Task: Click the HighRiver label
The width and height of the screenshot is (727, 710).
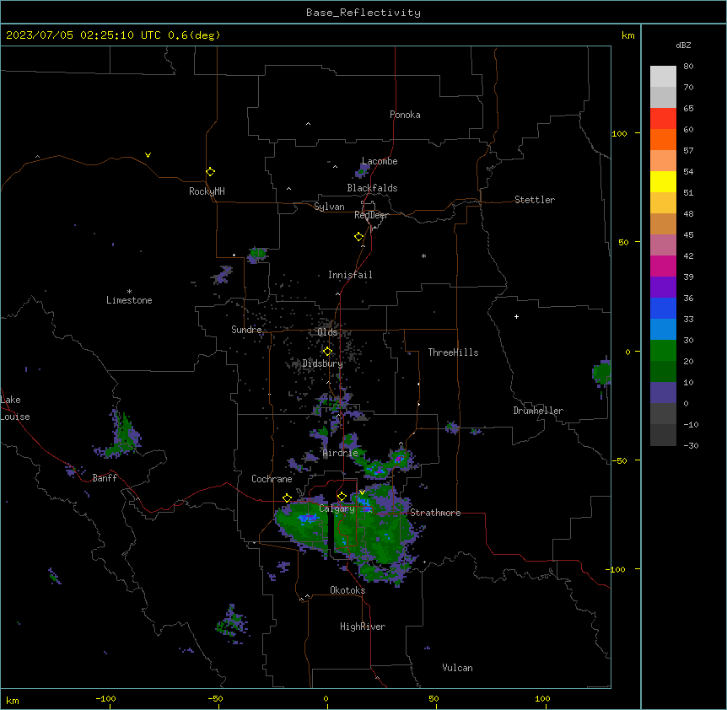Action: pos(363,627)
